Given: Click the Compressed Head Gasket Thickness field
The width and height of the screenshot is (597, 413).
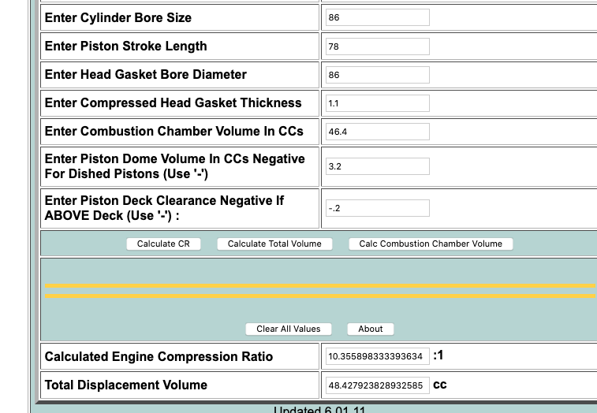Looking at the screenshot, I should click(x=377, y=103).
